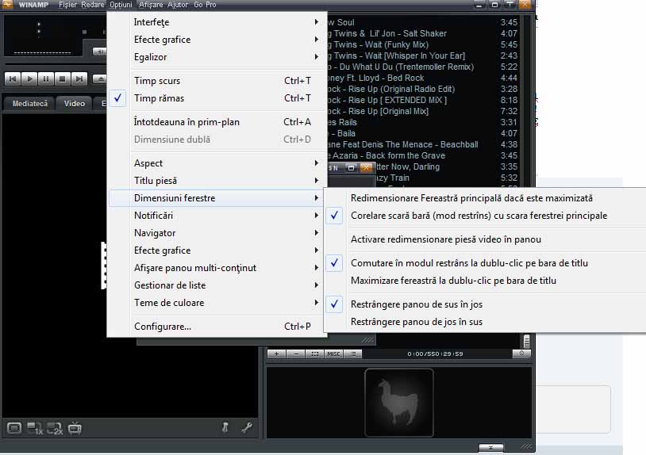This screenshot has height=455, width=646.
Task: Click the Play button
Action: [x=29, y=78]
